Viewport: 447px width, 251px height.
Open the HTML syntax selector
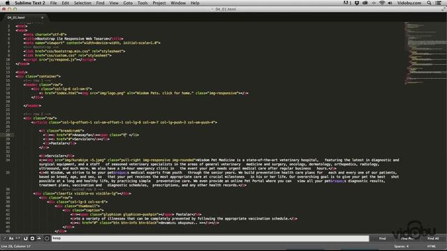432,246
